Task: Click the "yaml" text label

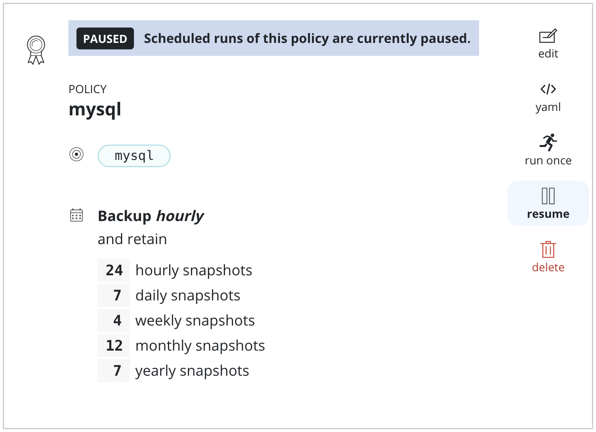Action: [548, 107]
